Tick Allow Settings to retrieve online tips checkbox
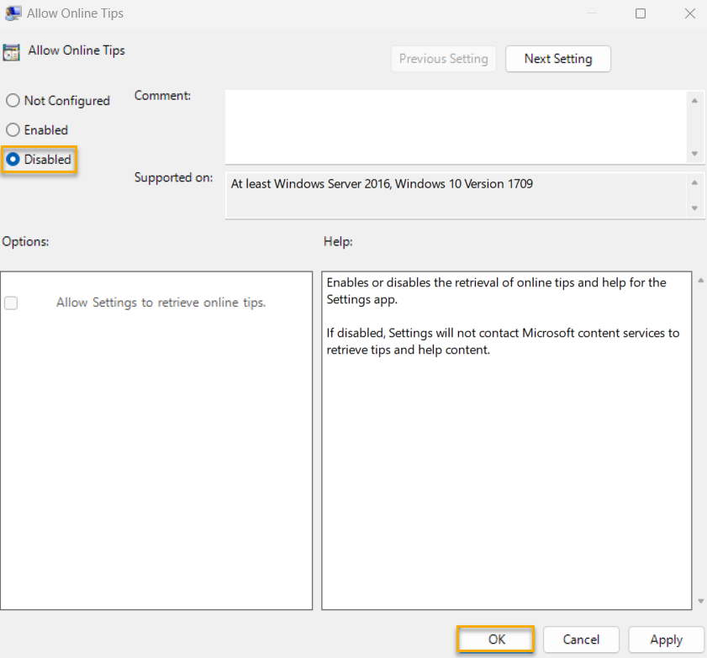Screen dimensions: 707x658 (x=11, y=303)
